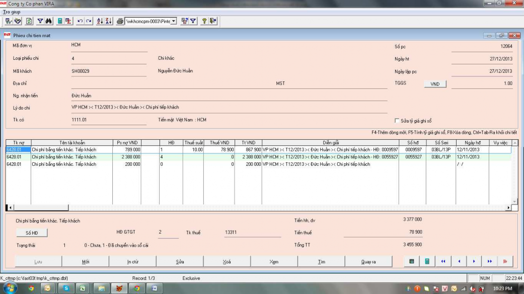
Task: Toggle the 'Sửa tỷ giá ghi sổ' checkbox
Action: [397, 121]
